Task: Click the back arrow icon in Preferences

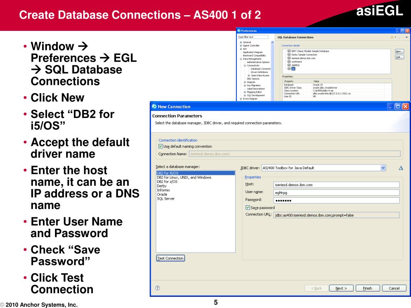Action: [392, 37]
